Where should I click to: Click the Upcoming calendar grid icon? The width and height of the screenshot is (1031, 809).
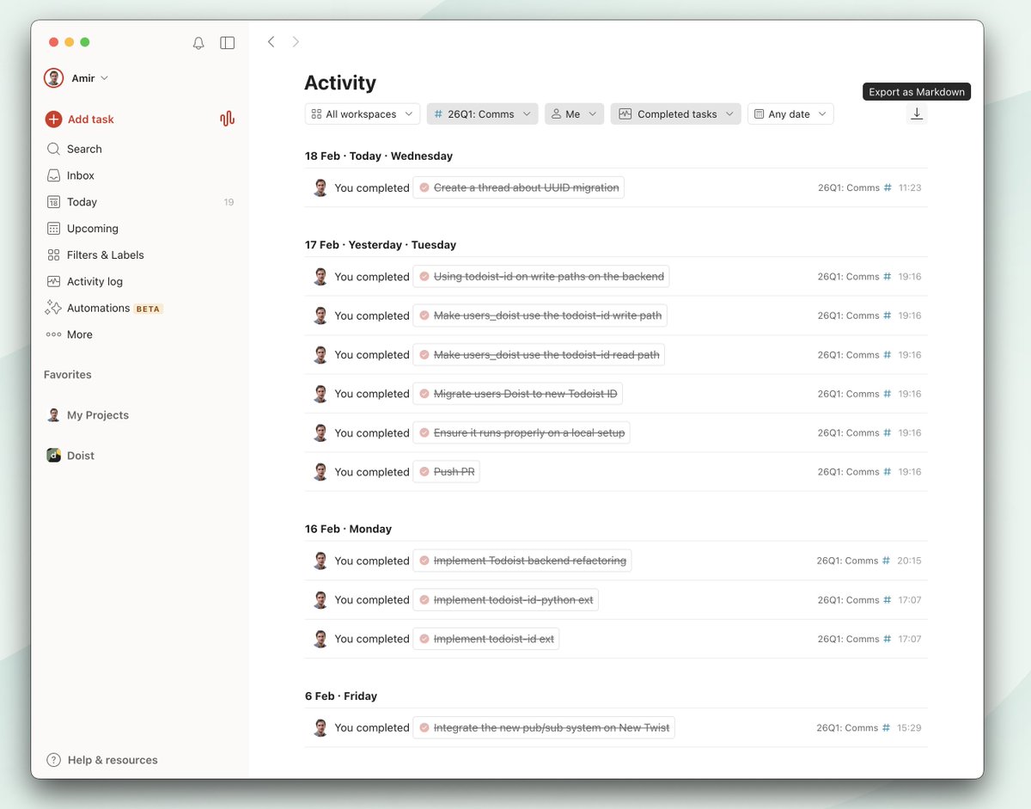pyautogui.click(x=54, y=229)
